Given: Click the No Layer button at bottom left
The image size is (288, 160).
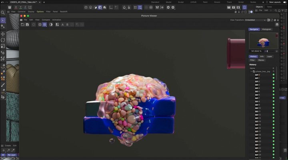Looking at the screenshot, I should [11, 155].
